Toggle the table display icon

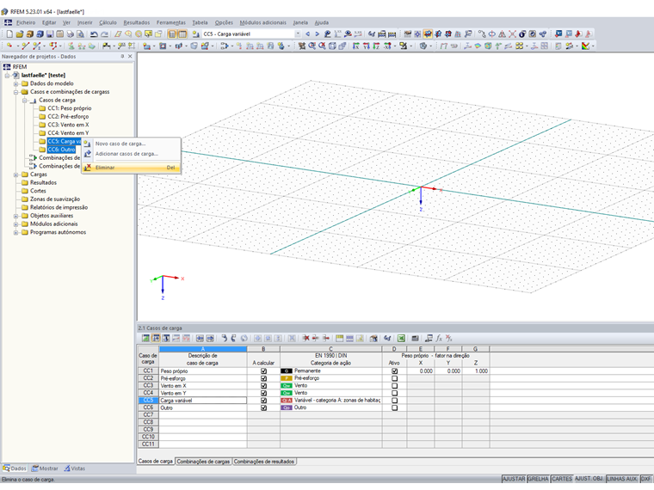click(182, 34)
